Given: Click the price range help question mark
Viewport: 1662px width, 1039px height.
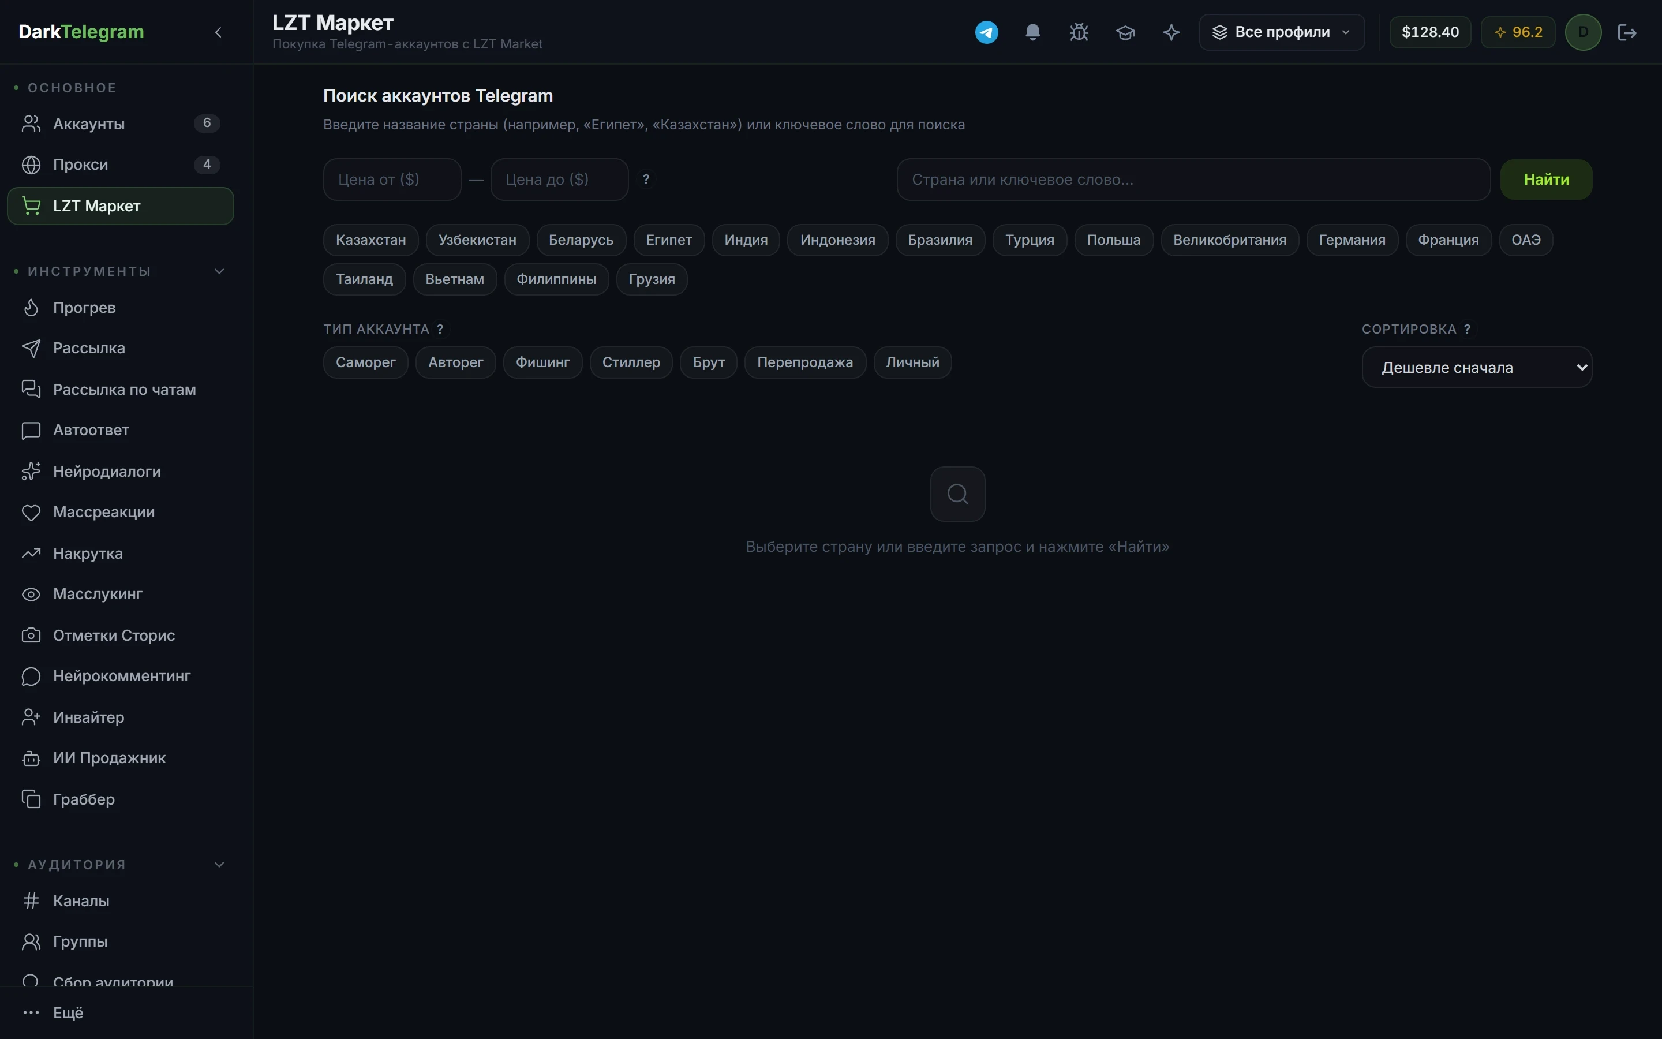Looking at the screenshot, I should [646, 180].
